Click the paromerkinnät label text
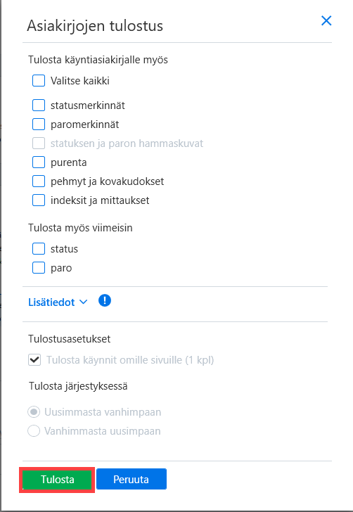Viewport: 353px width, 512px height. (x=84, y=124)
